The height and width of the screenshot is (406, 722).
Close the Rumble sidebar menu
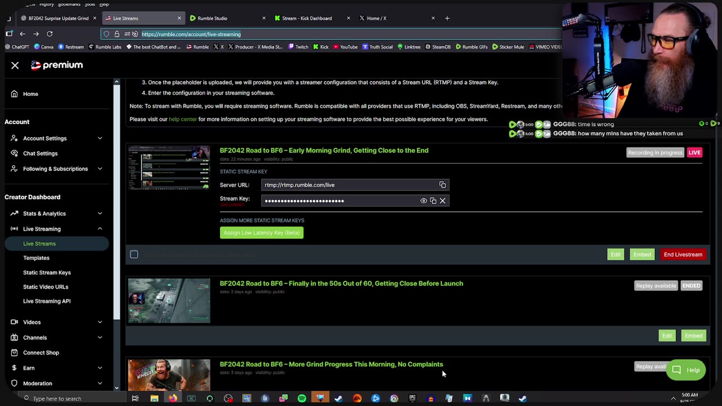coord(15,65)
